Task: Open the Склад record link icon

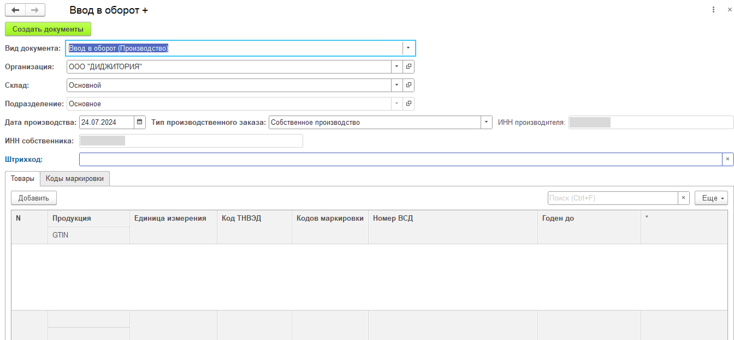Action: 409,85
